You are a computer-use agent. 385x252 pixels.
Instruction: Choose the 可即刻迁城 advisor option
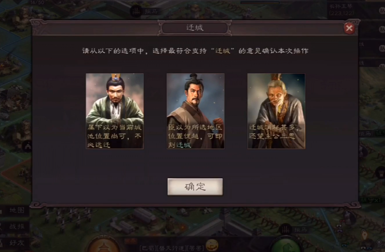click(x=195, y=111)
